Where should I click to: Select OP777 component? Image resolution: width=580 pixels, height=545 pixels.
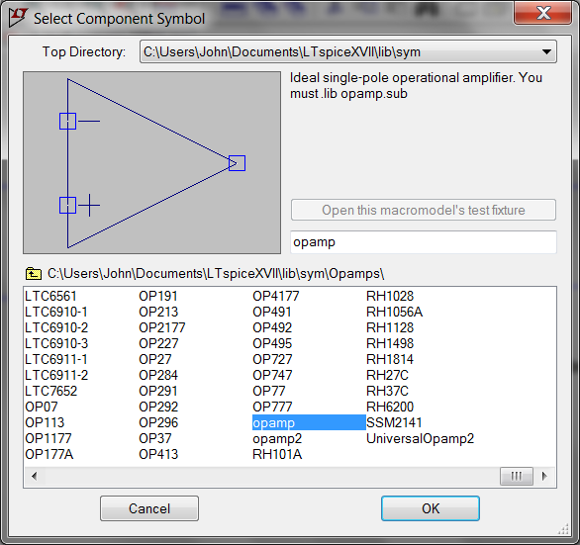(x=272, y=408)
